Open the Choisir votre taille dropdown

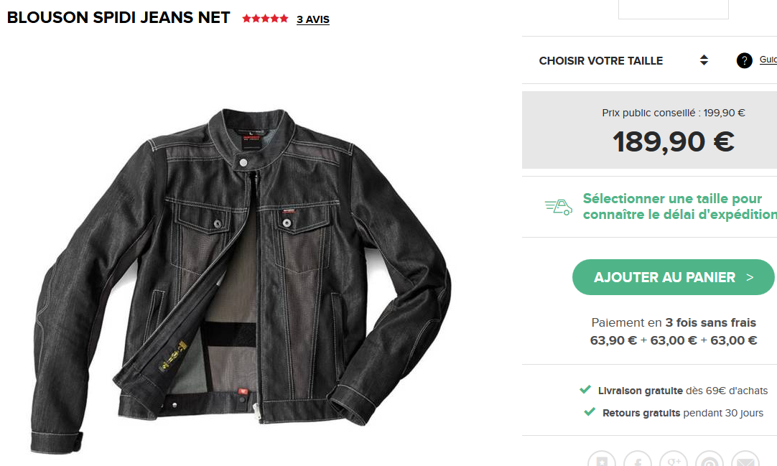(624, 60)
